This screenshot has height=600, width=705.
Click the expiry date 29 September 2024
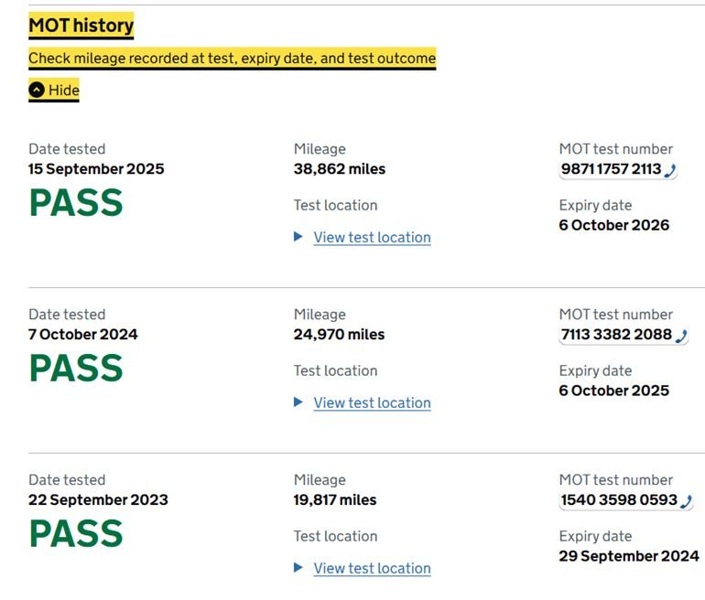(628, 556)
